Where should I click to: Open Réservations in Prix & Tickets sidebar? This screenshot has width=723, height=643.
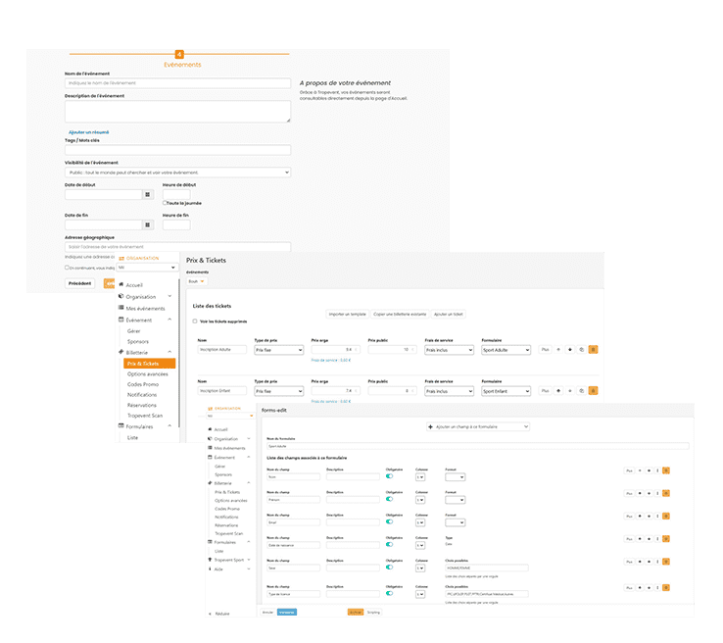click(x=142, y=405)
